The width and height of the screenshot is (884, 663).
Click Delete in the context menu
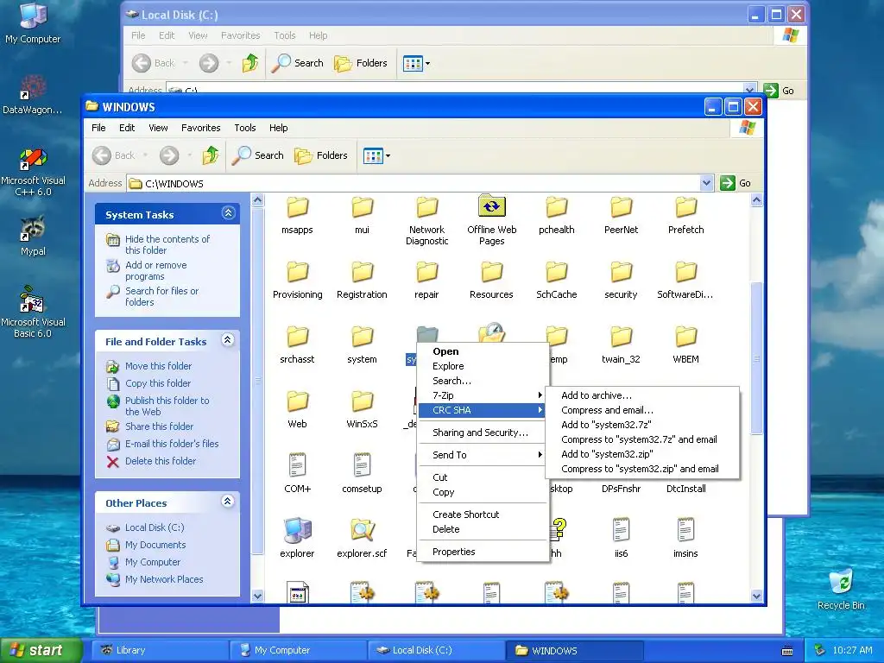483,529
